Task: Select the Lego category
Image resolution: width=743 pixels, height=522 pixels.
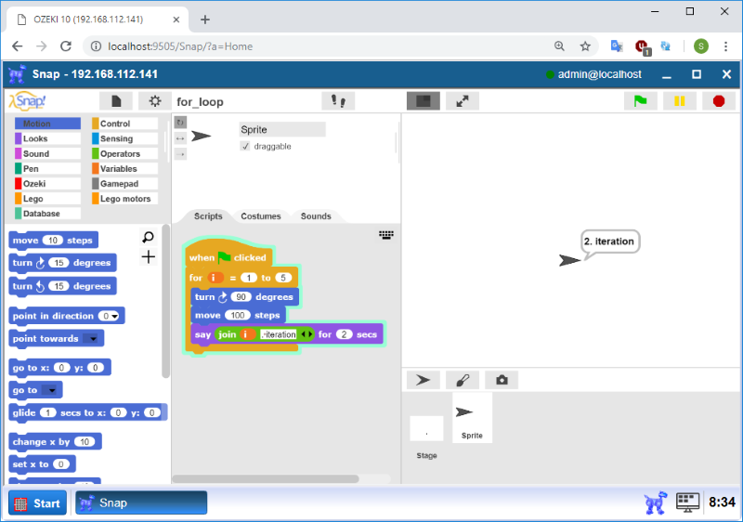Action: tap(47, 199)
